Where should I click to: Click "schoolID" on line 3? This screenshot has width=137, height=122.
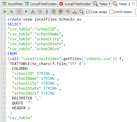click(46, 29)
